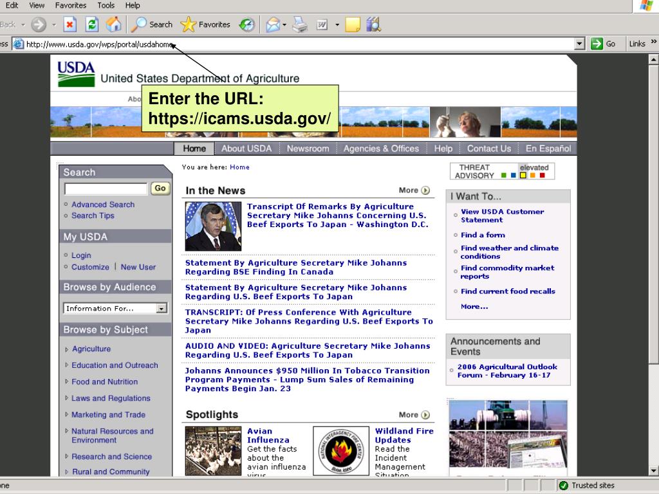
Task: Switch to the About USDA tab
Action: [x=246, y=149]
